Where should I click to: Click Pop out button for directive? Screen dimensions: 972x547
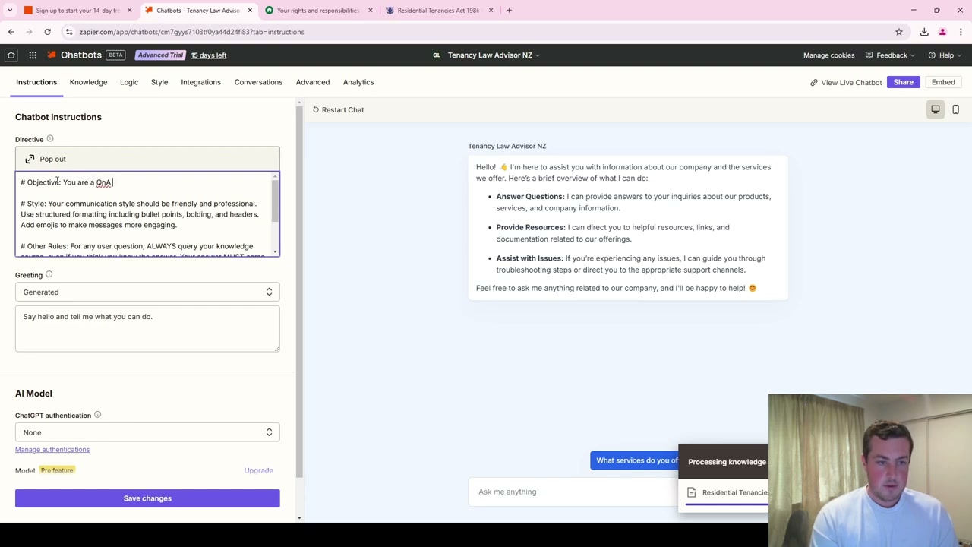click(x=147, y=159)
